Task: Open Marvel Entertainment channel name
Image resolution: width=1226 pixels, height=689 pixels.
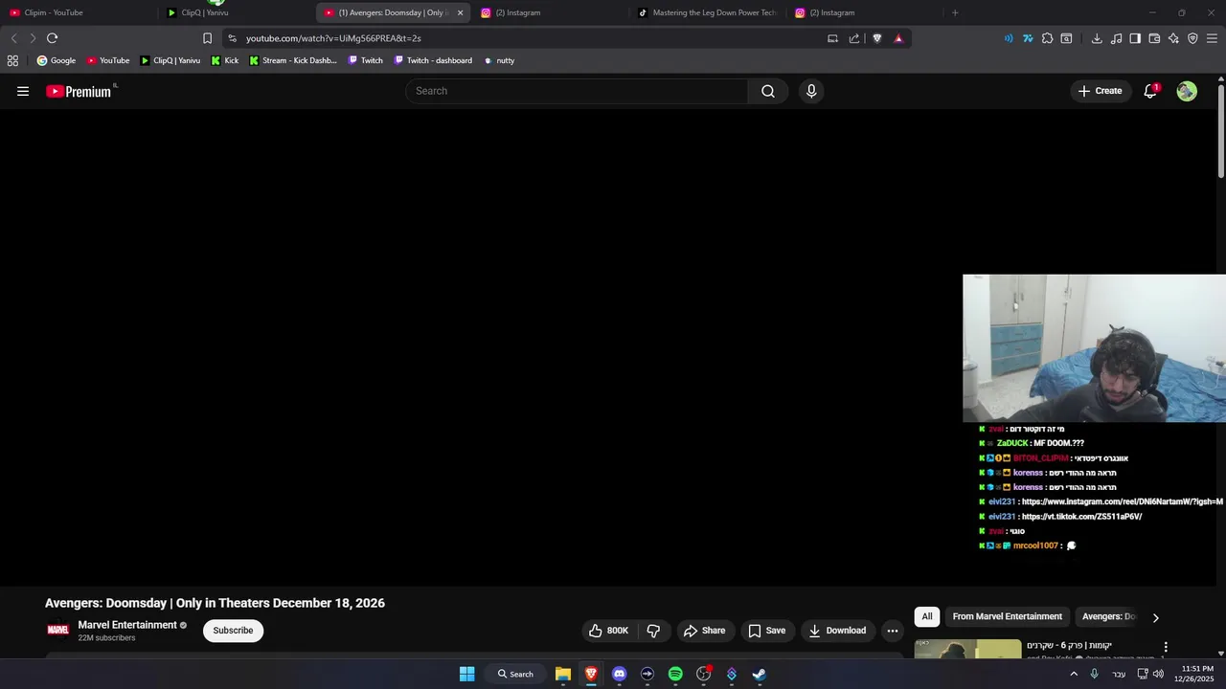Action: tap(127, 625)
